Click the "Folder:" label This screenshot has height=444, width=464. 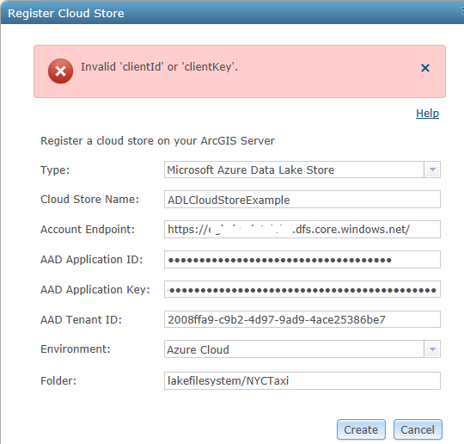58,381
